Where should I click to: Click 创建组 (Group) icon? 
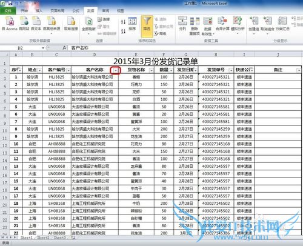[x=254, y=25]
